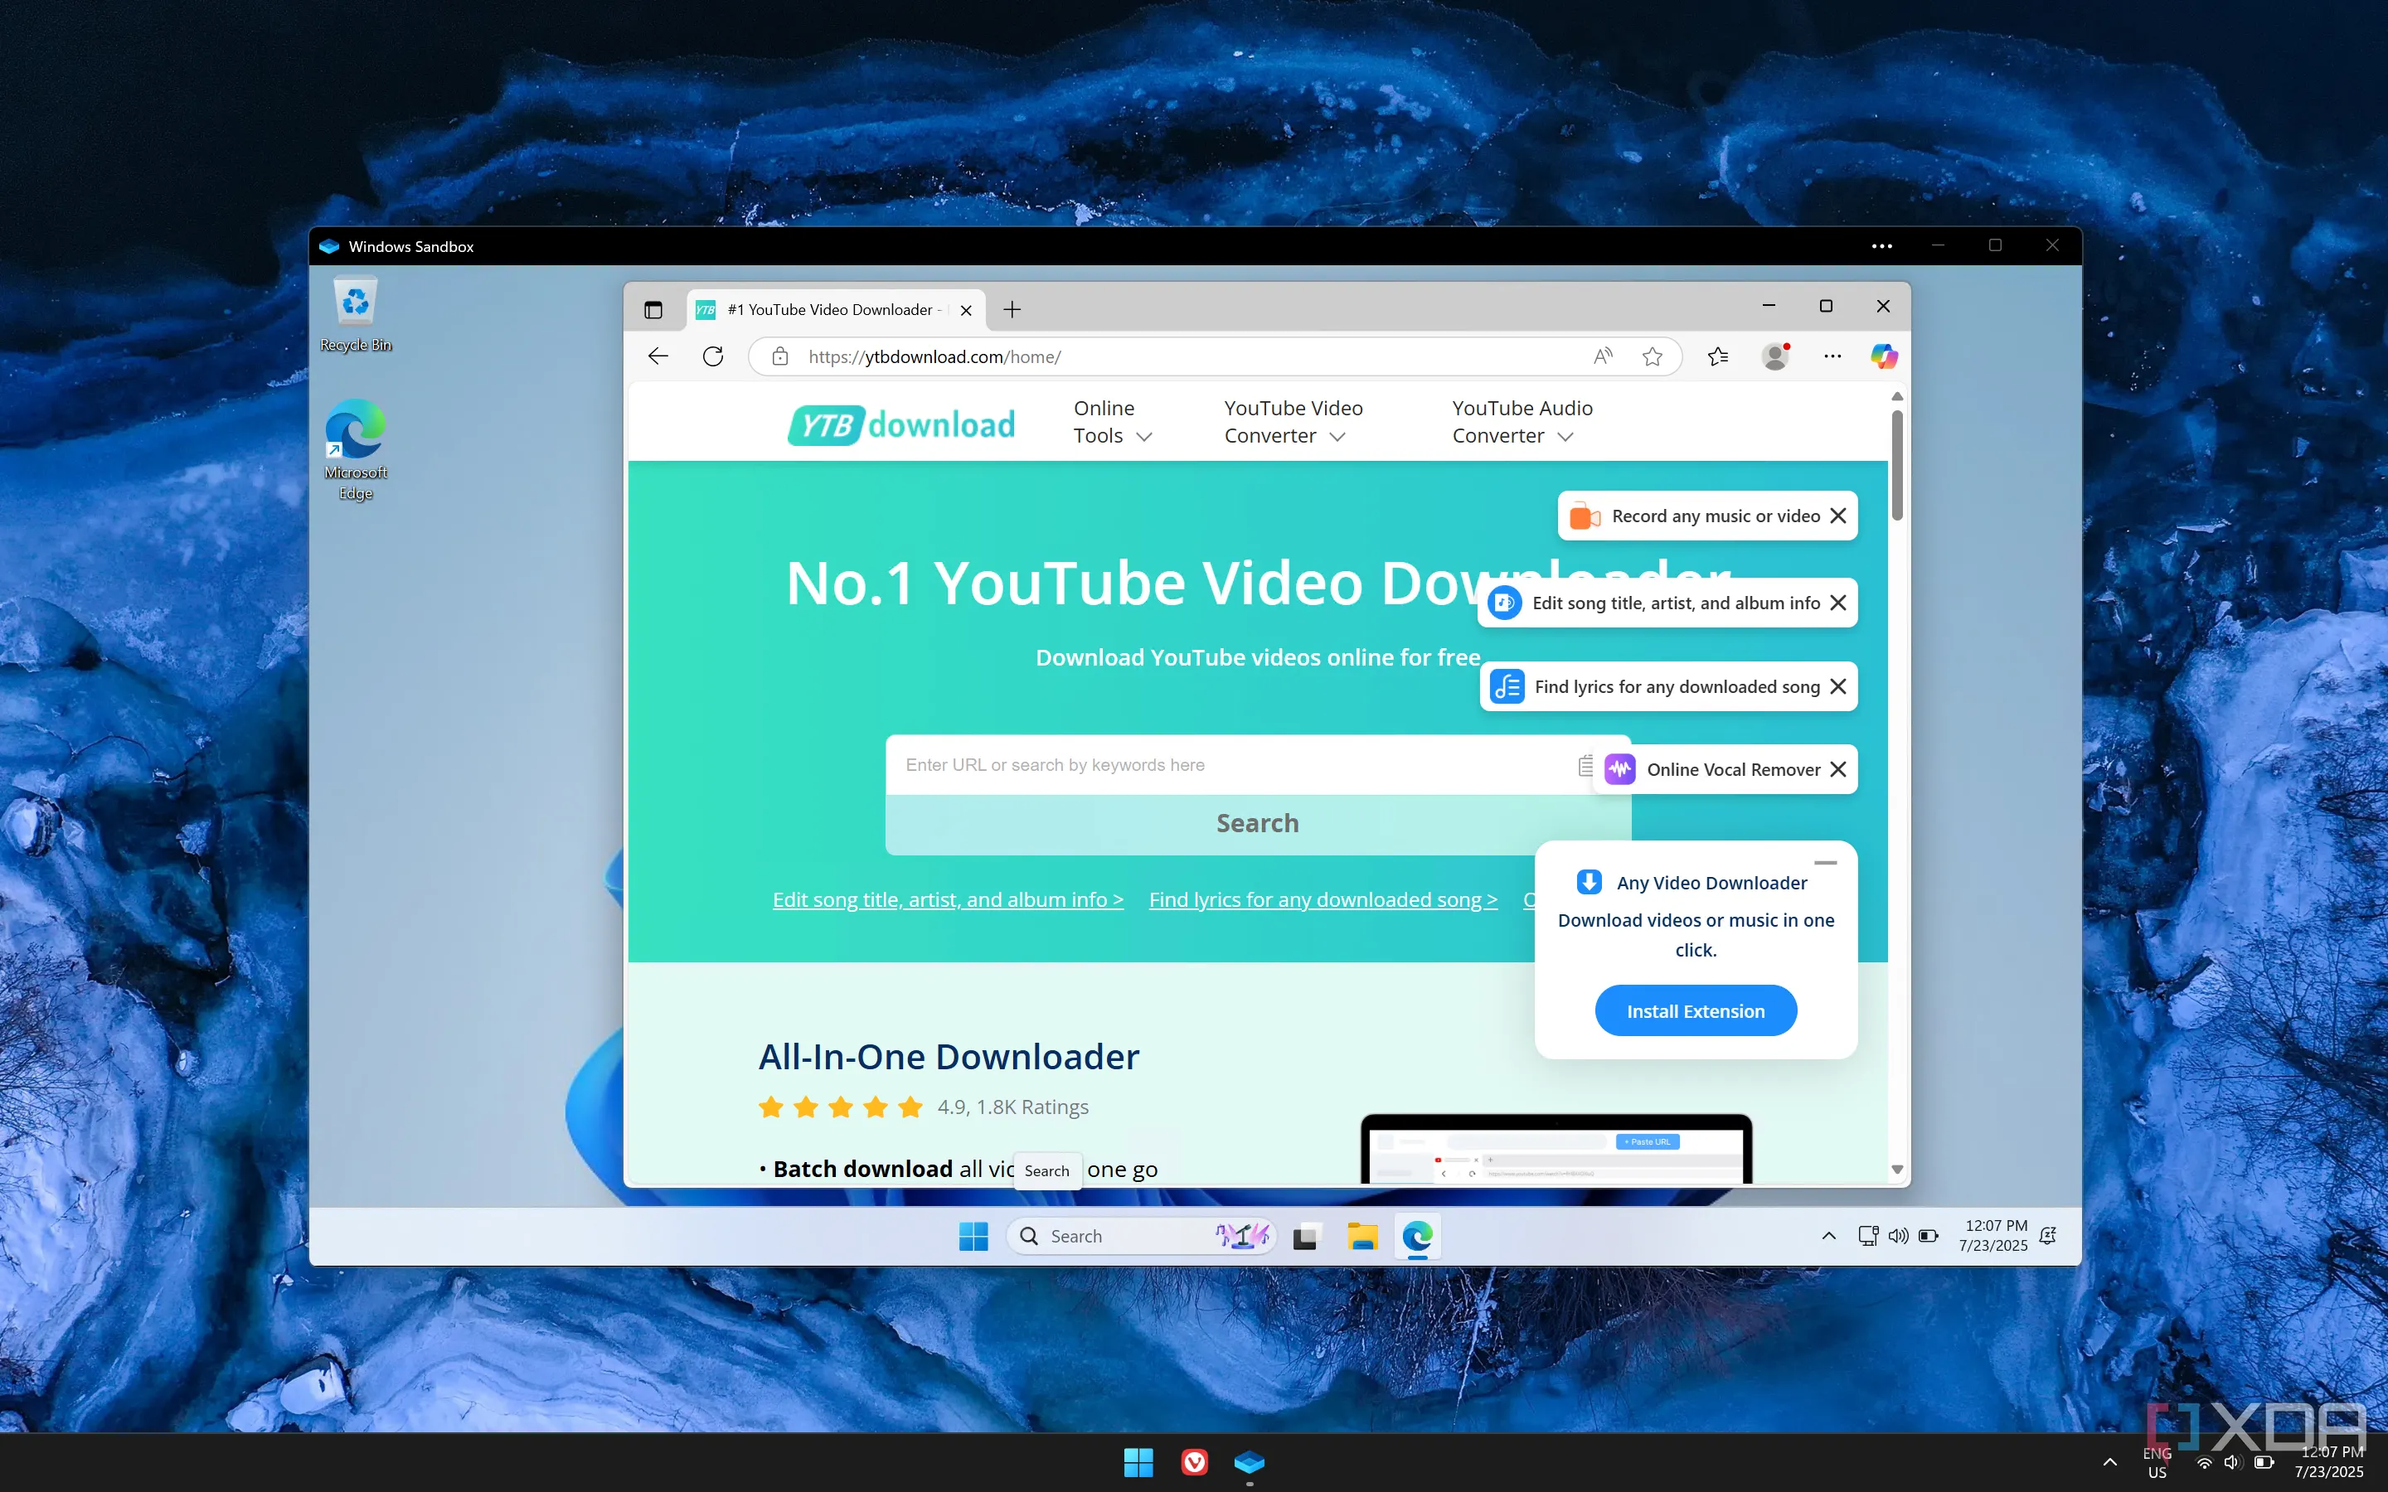Click the Sandbox network tray icon
Viewport: 2388px width, 1492px height.
tap(1868, 1235)
